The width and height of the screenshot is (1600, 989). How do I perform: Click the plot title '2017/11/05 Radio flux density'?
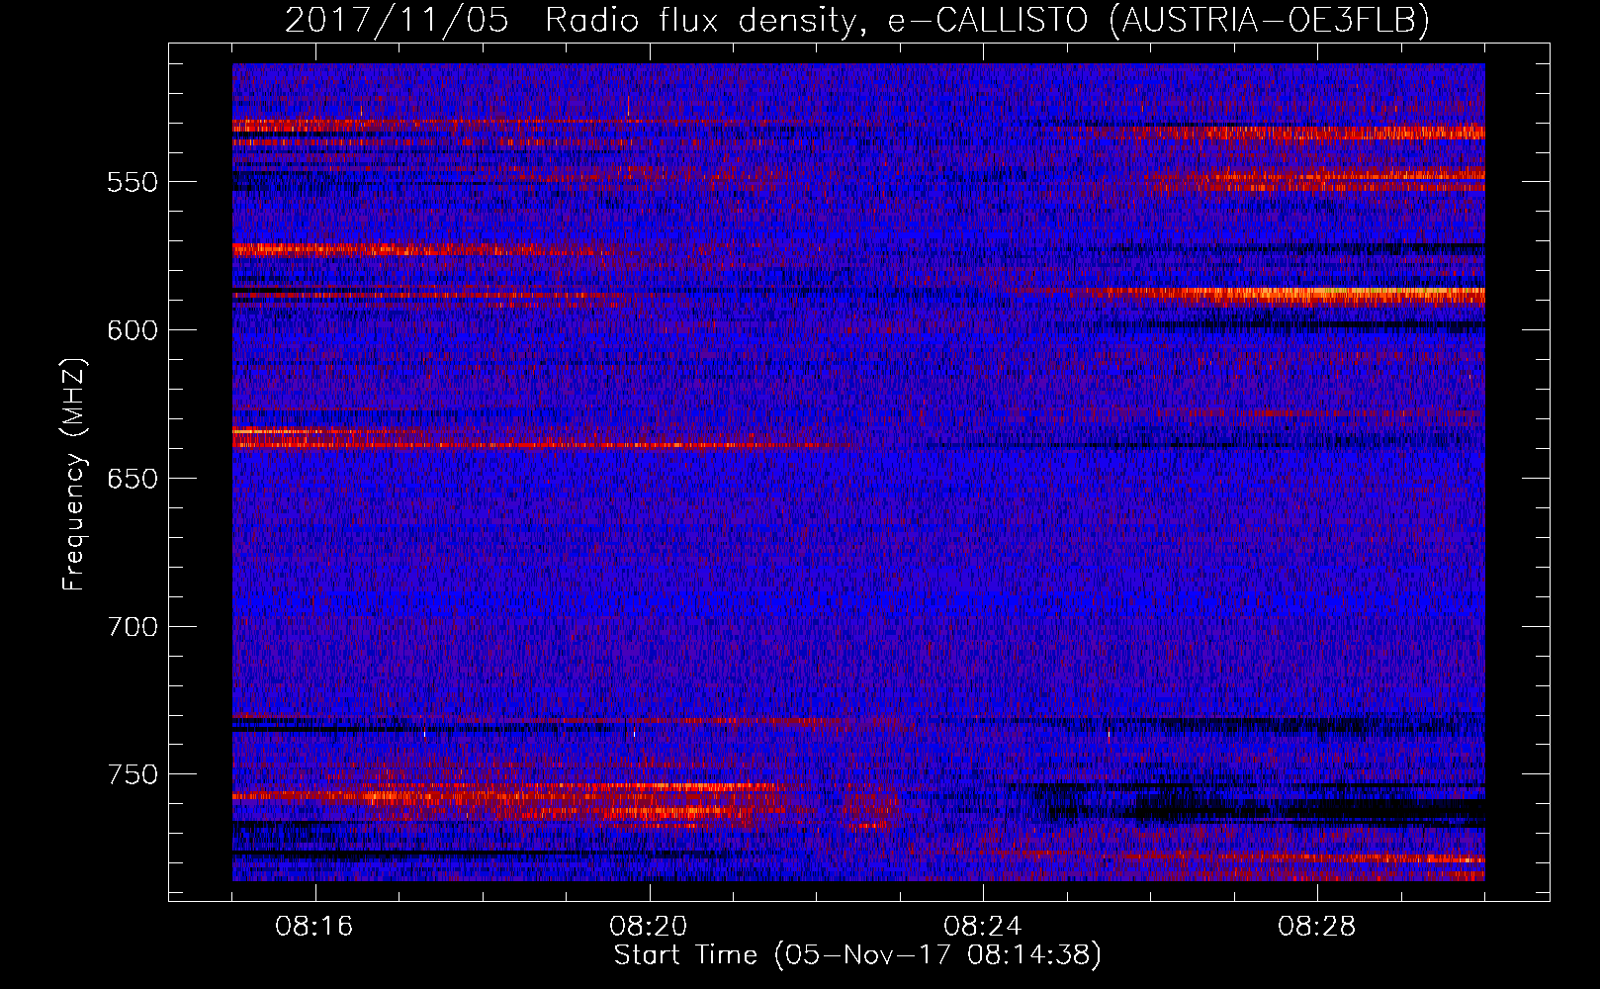(856, 20)
